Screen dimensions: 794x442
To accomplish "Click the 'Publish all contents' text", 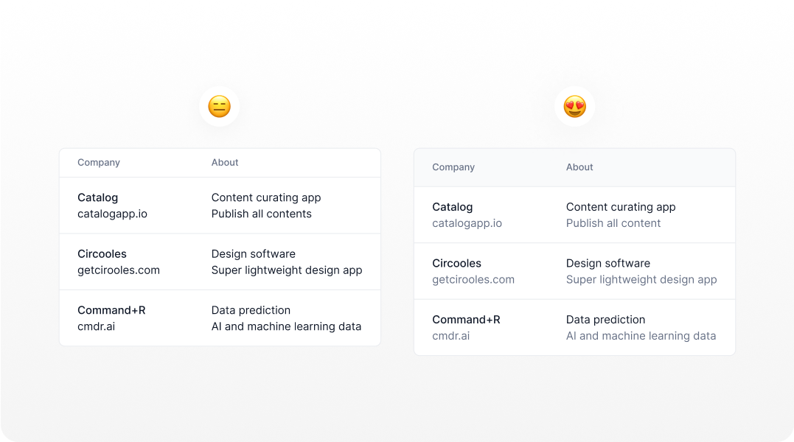I will (x=261, y=214).
